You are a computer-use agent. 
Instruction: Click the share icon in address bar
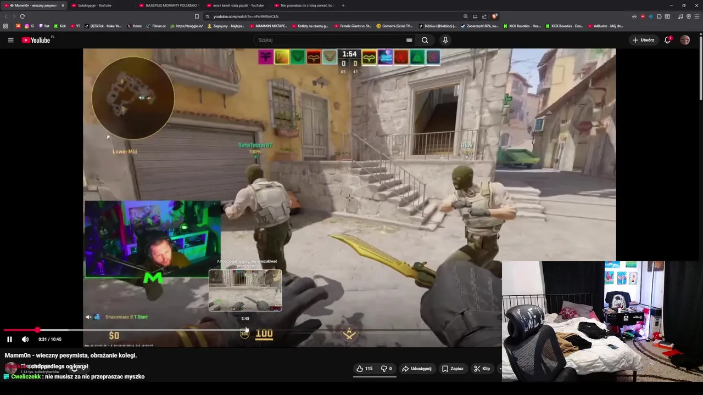[x=484, y=16]
